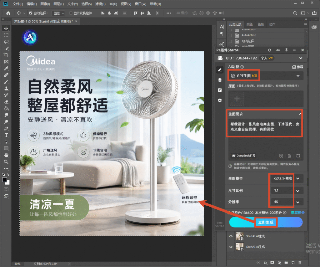
Task: Click the plus box to upload 原图
Action: (x=237, y=99)
